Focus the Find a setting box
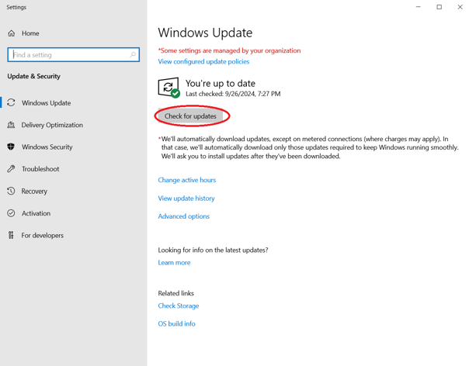Screen dimensions: 469x366 coord(68,55)
